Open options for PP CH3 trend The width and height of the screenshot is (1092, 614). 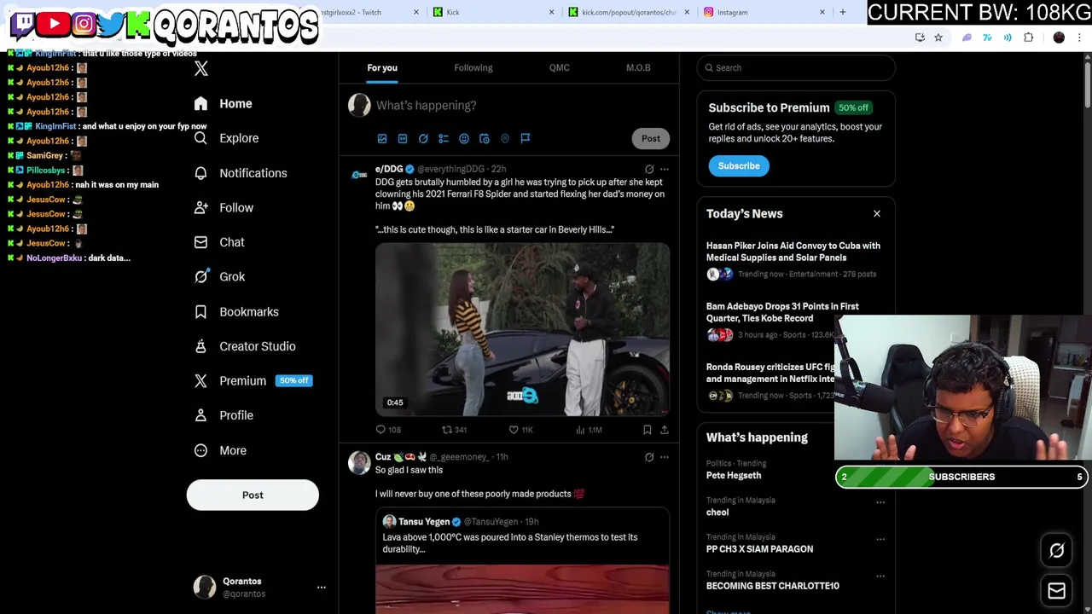(880, 539)
